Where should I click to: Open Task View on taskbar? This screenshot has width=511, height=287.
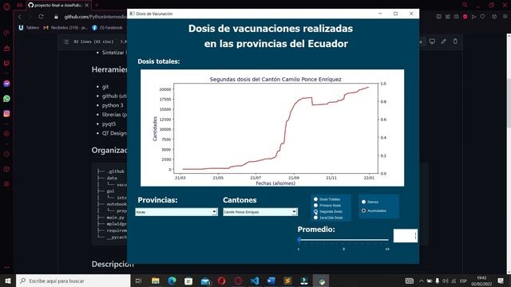coord(138,281)
